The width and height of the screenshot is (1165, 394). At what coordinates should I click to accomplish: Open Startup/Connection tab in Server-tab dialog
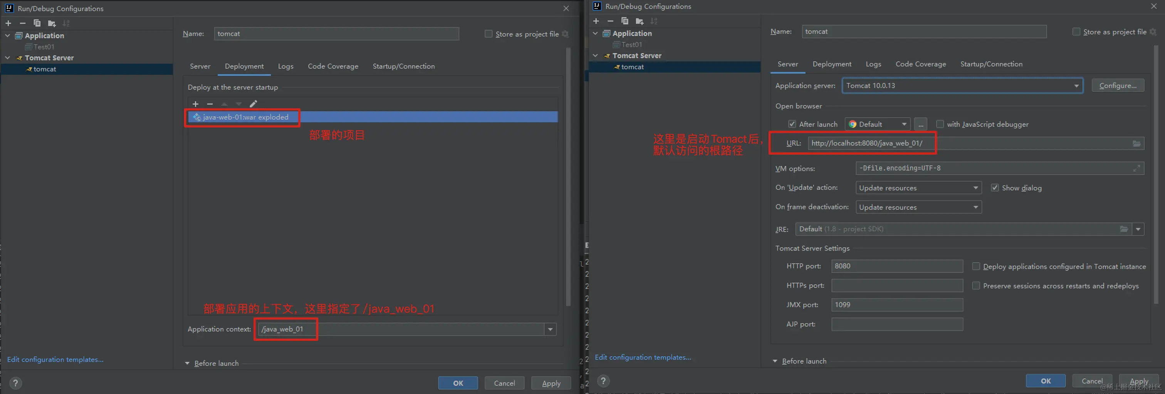[991, 64]
